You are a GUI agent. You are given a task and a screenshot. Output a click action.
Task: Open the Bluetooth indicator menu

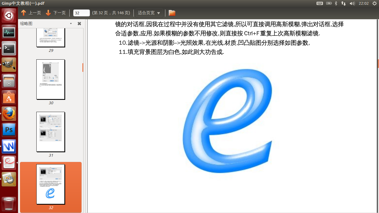336,3
